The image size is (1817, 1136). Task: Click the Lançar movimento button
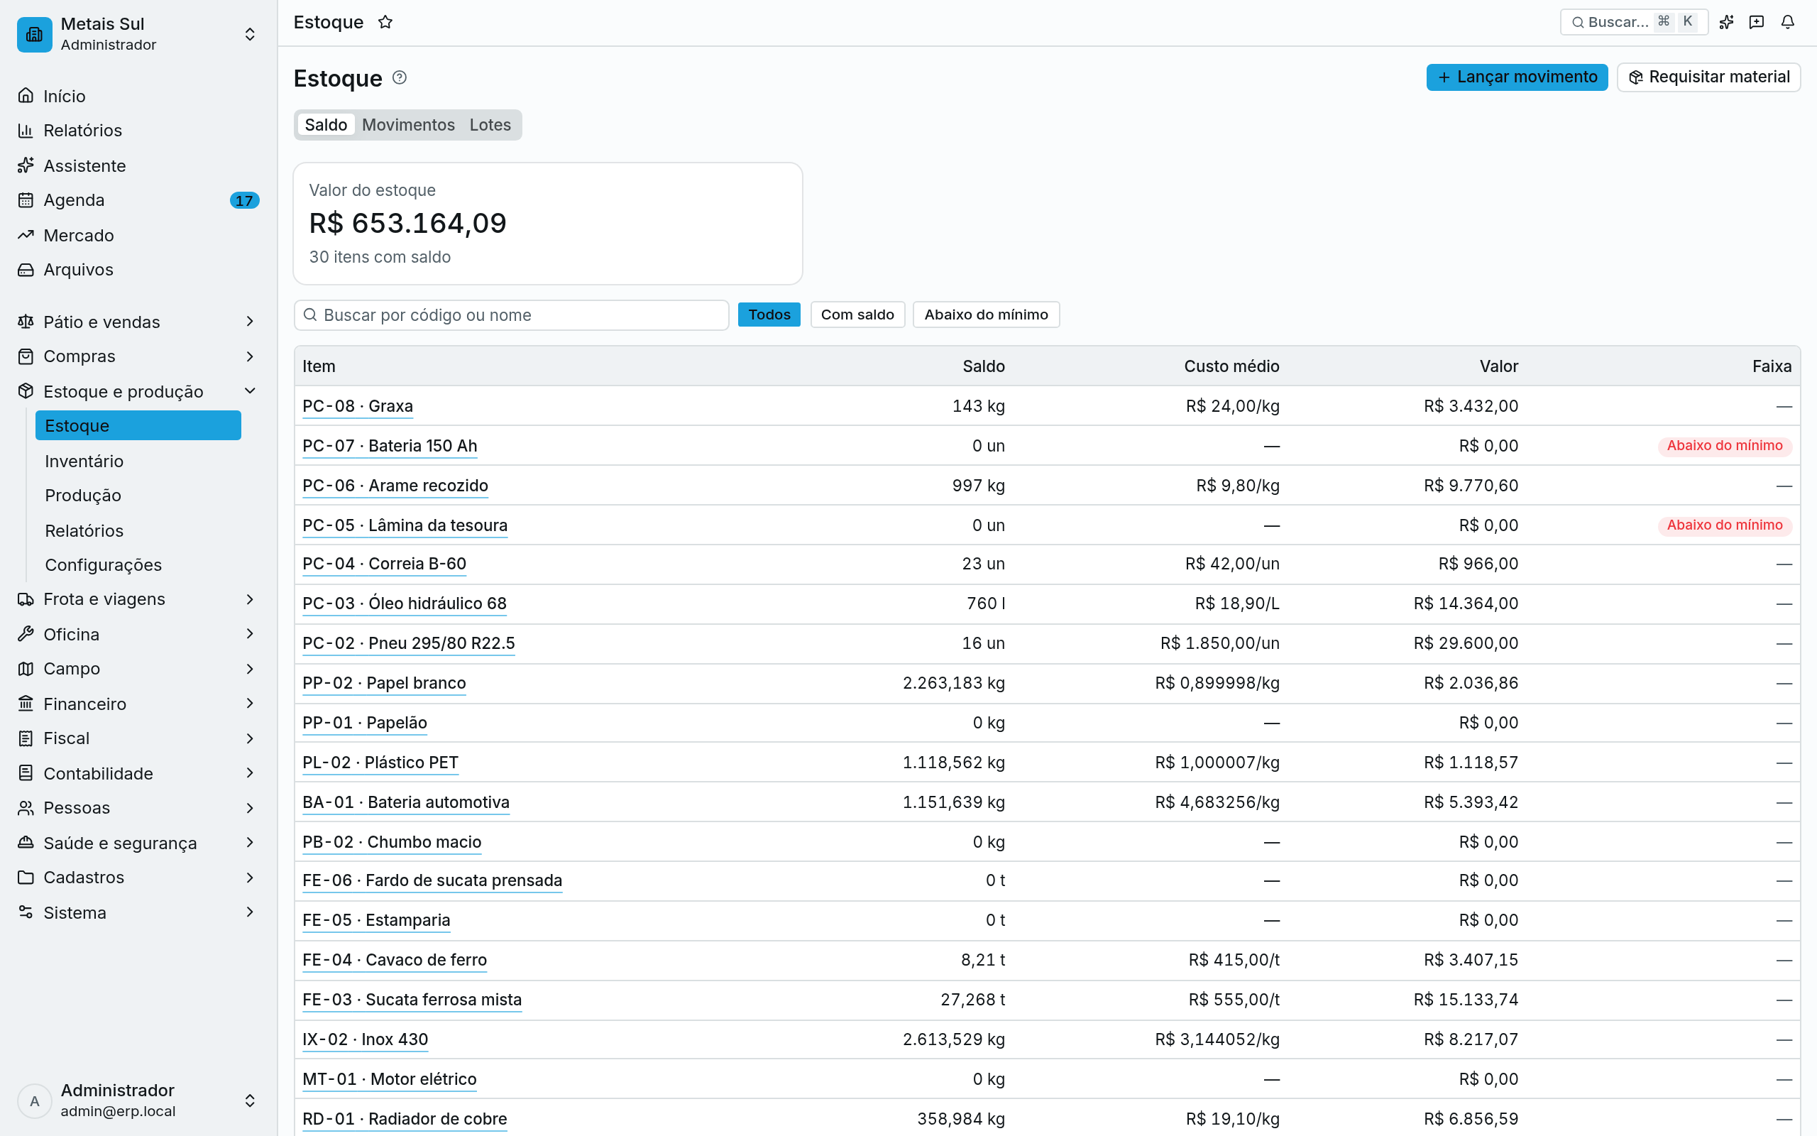tap(1517, 77)
